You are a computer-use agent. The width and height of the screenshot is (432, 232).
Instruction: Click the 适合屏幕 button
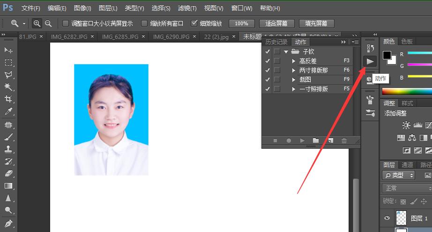tap(276, 24)
